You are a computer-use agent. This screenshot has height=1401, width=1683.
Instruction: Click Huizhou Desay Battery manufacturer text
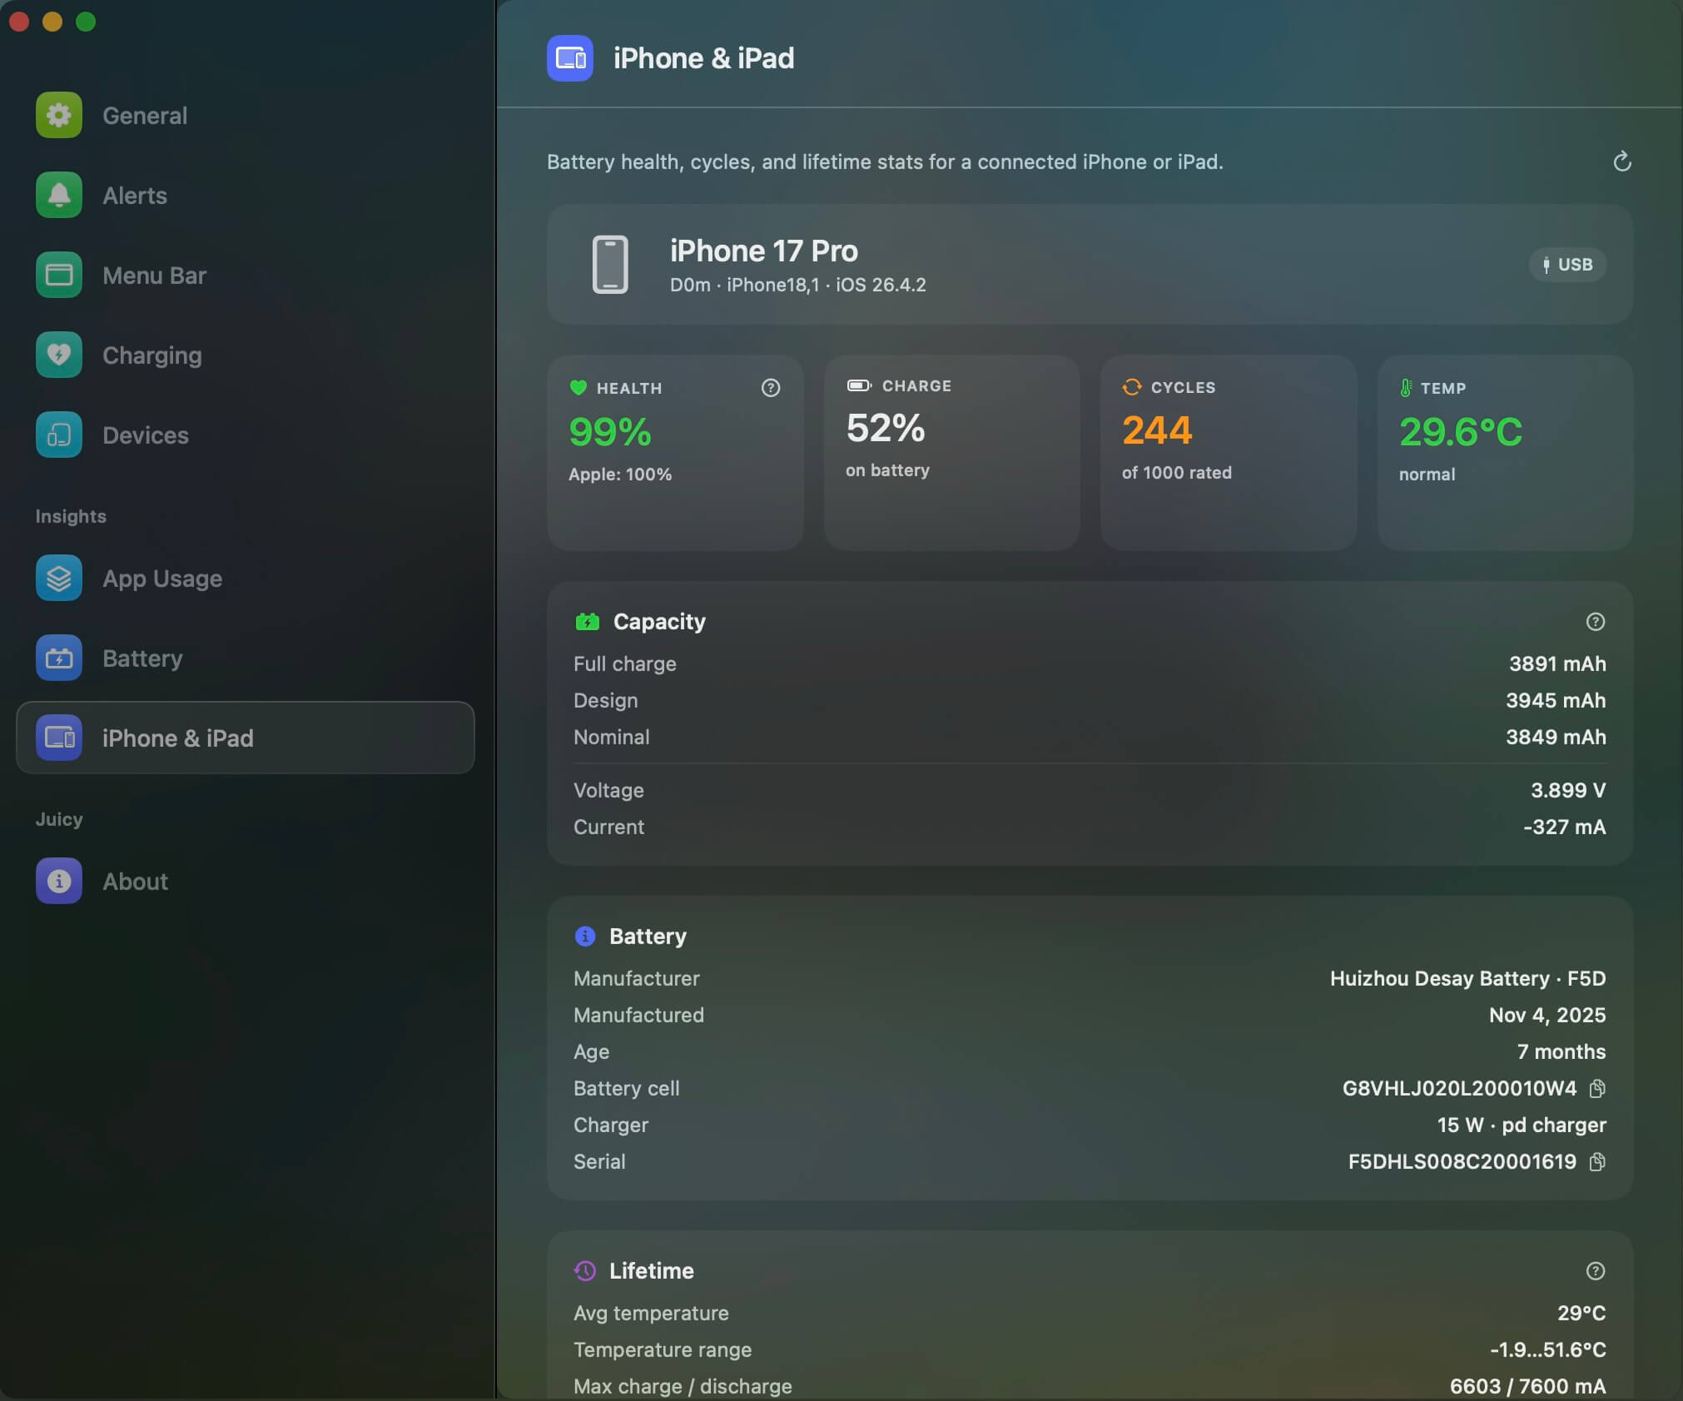pyautogui.click(x=1467, y=978)
